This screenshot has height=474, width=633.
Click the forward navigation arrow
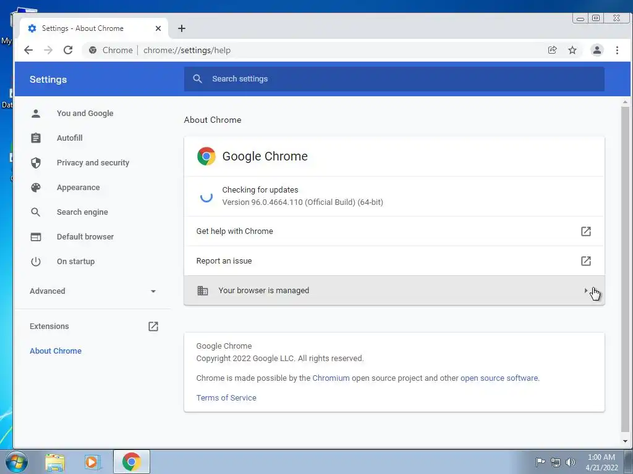(48, 50)
